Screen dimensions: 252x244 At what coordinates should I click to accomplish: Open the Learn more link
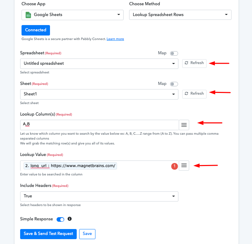click(115, 39)
